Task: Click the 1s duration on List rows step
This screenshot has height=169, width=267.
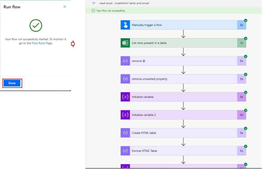Action: [x=241, y=43]
